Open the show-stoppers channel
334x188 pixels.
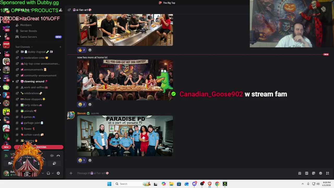pyautogui.click(x=38, y=99)
